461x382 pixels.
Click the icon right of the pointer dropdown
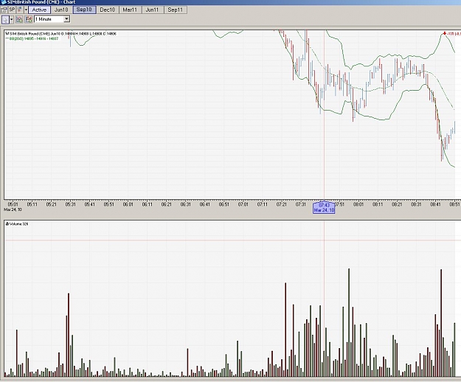(19, 20)
